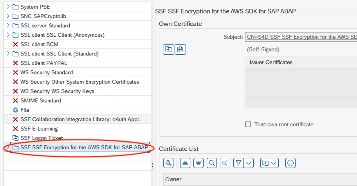Expand SSL client SSL Client (Standard) node
357x186 pixels.
8,54
